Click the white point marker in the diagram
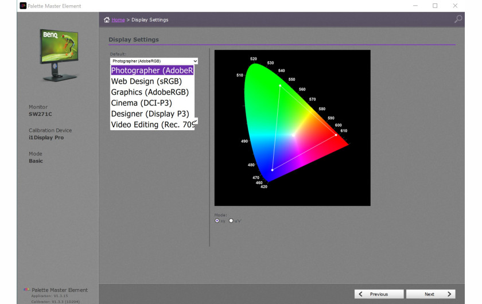 tap(293, 135)
